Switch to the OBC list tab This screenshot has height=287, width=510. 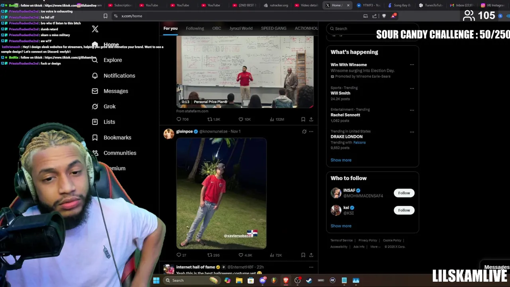pyautogui.click(x=217, y=28)
